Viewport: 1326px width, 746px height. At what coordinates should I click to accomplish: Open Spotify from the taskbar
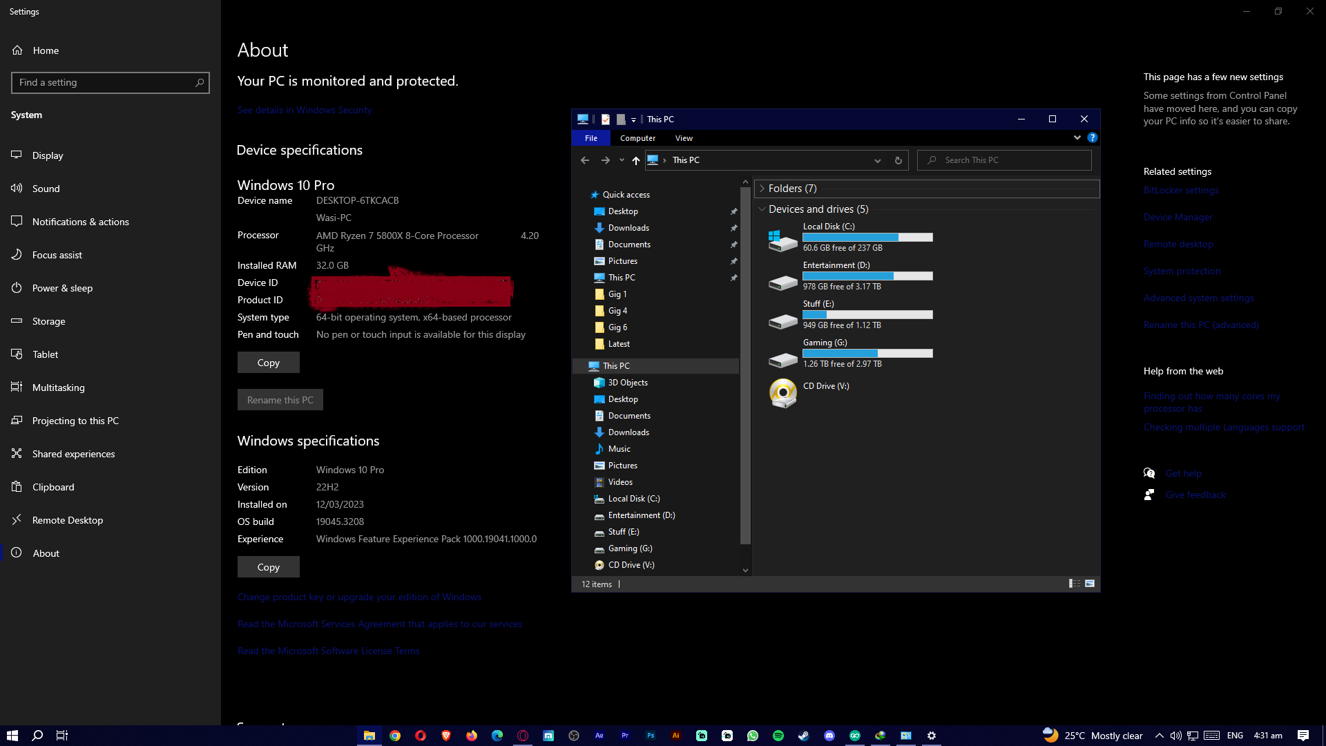point(778,736)
